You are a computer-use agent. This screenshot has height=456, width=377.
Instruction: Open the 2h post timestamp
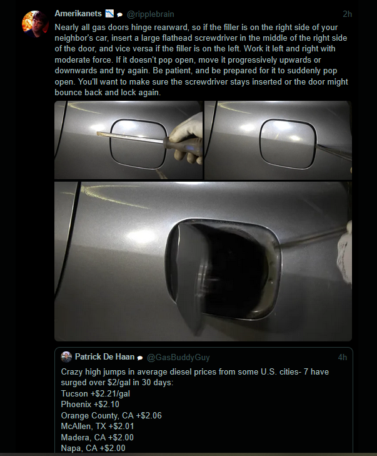(x=347, y=14)
